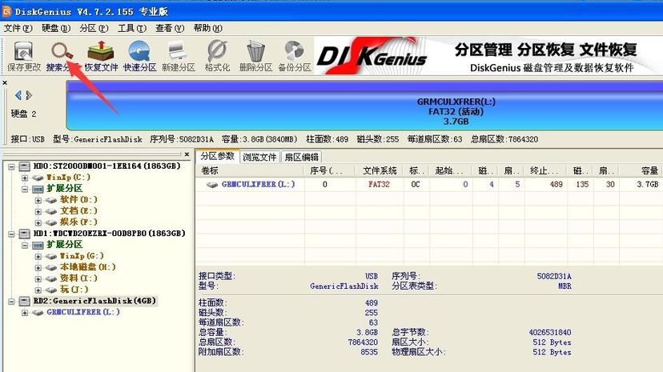Select 娱乐 (F:) partition in tree
The height and width of the screenshot is (372, 663).
78,222
